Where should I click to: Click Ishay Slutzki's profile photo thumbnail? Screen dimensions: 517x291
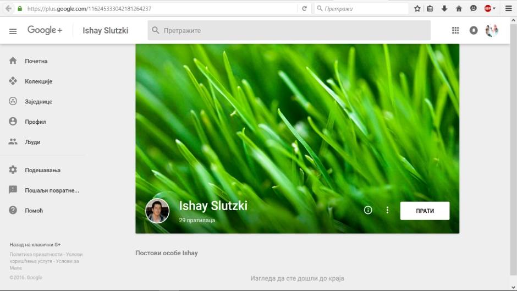coord(157,211)
